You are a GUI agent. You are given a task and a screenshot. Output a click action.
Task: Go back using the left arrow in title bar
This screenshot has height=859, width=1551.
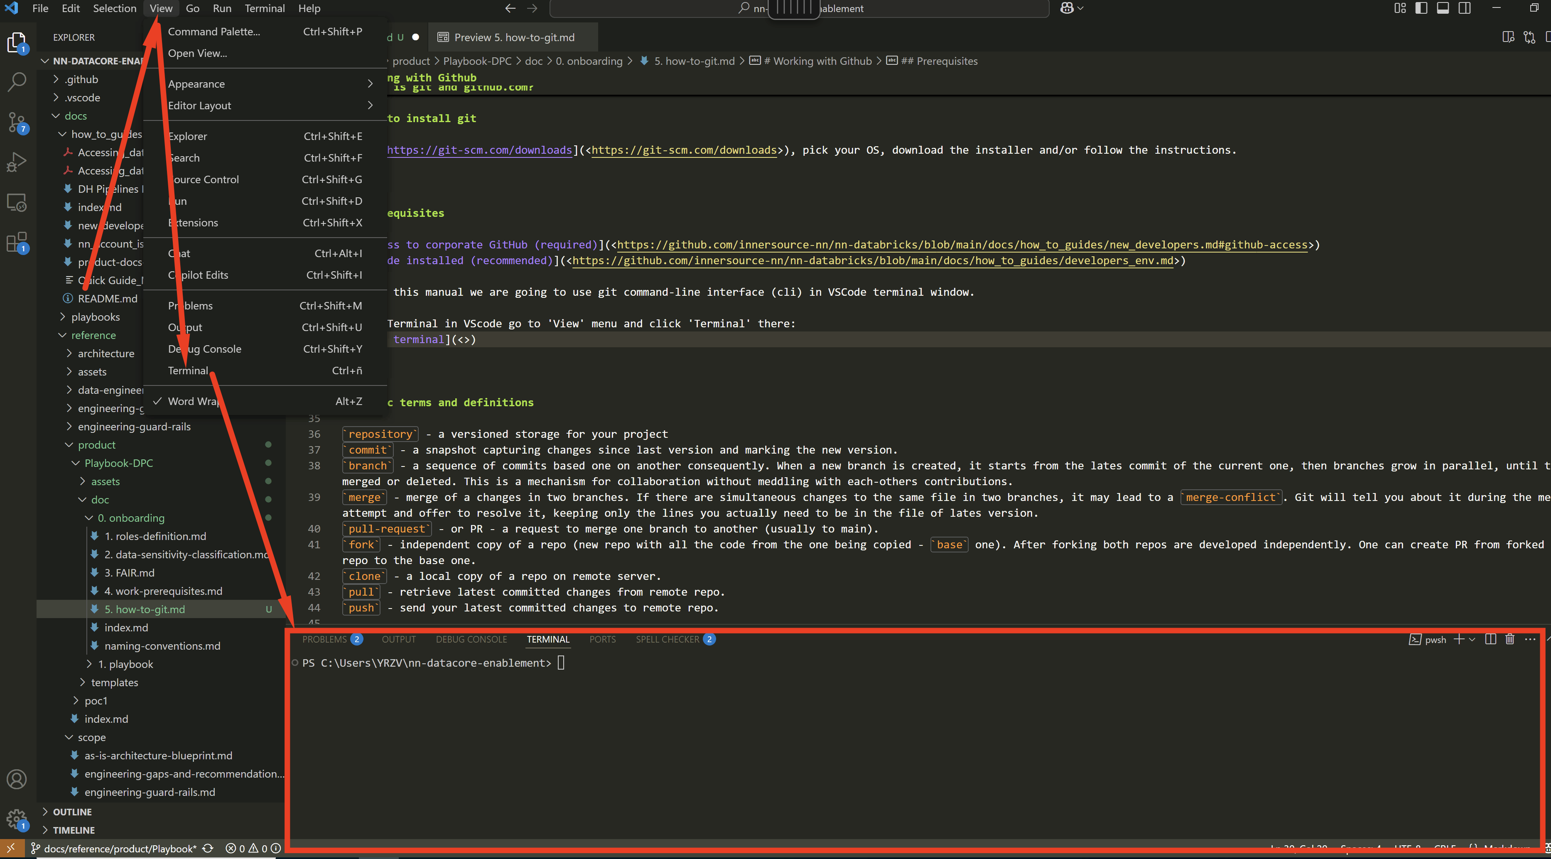coord(510,8)
